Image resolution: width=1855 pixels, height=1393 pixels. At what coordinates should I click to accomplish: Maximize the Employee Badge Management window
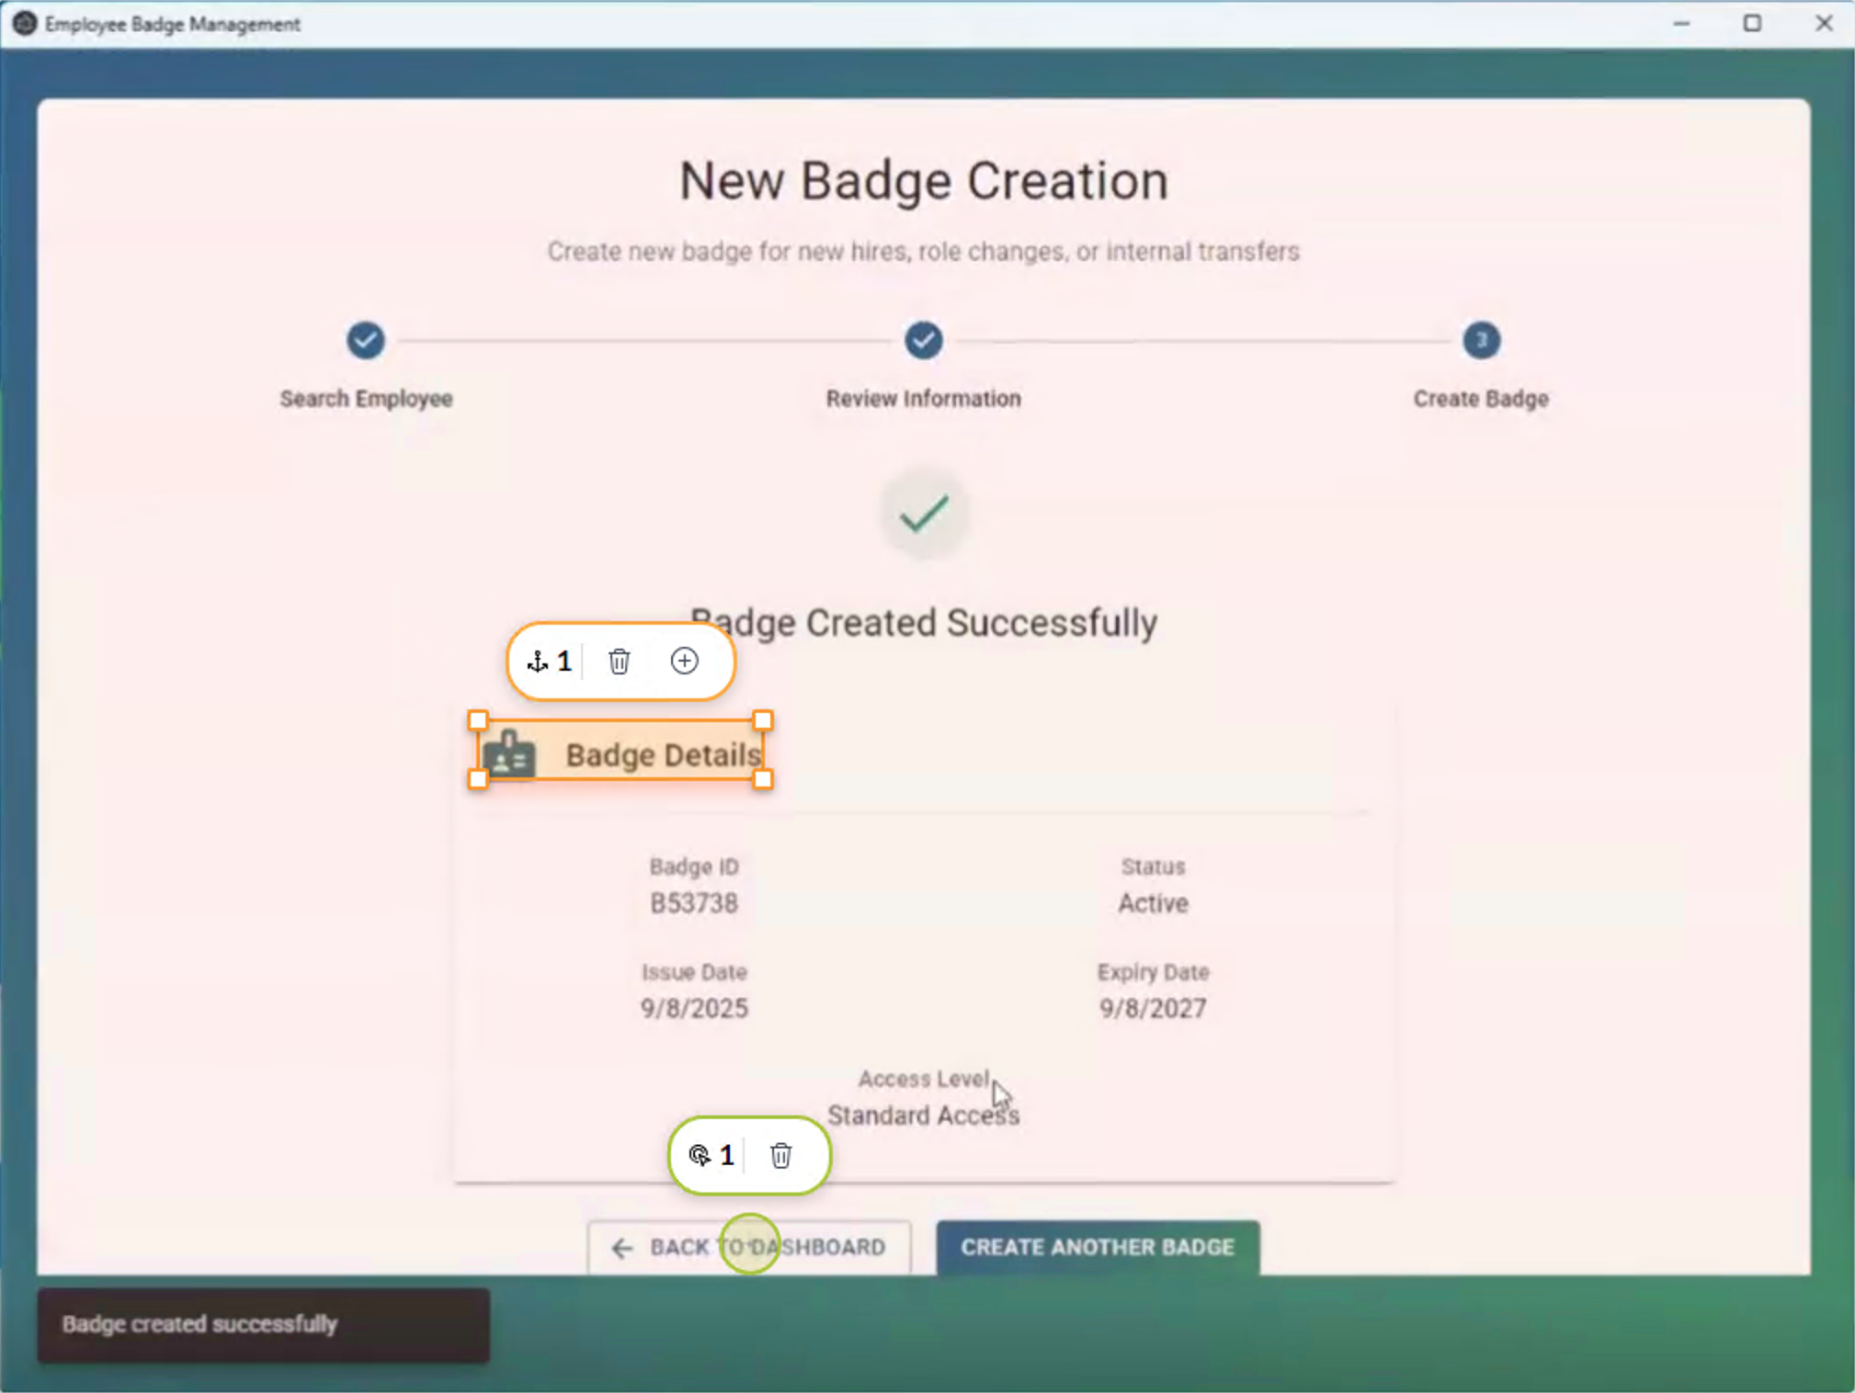click(x=1752, y=24)
